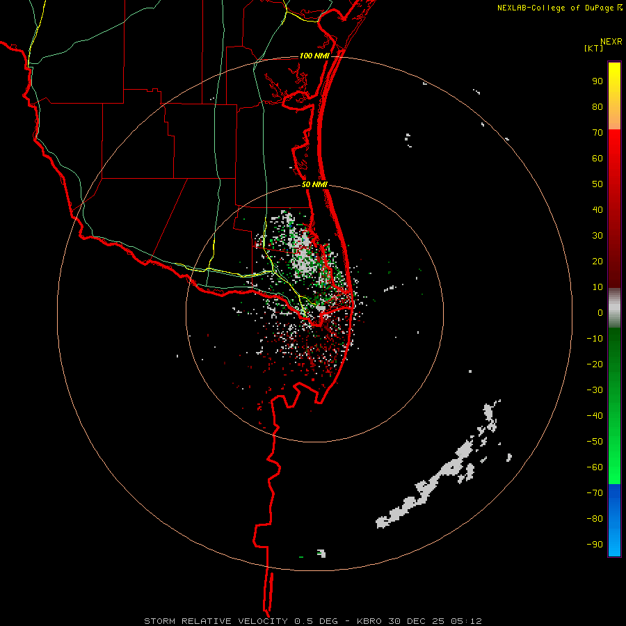Click the KBRO station identifier in caption
Screen dimensions: 626x626
369,621
